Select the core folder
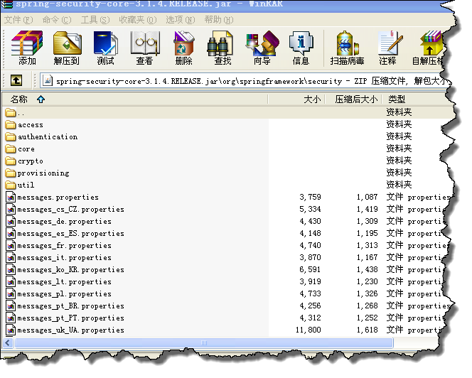The image size is (472, 378). [x=20, y=148]
